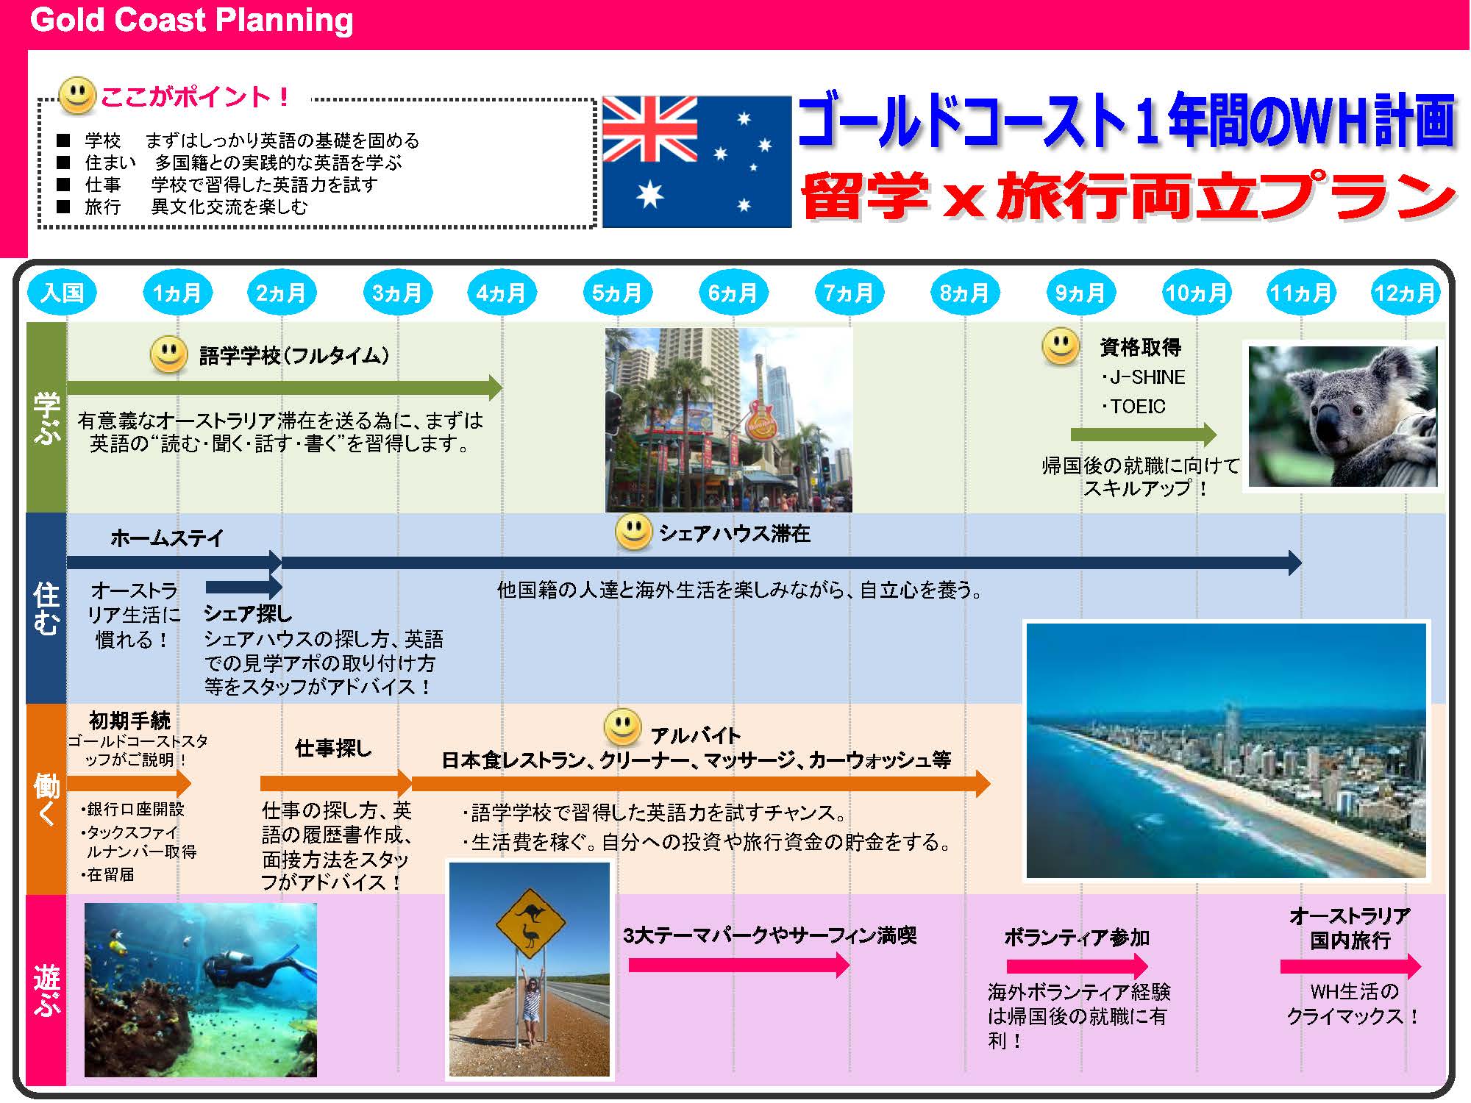Click the kangaroo road sign photo
Viewport: 1471px width, 1103px height.
coord(529,969)
